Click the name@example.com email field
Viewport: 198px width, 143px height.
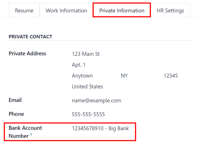coord(96,101)
